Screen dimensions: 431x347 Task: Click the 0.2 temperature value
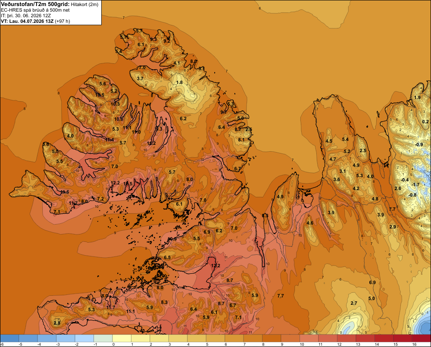(425, 122)
